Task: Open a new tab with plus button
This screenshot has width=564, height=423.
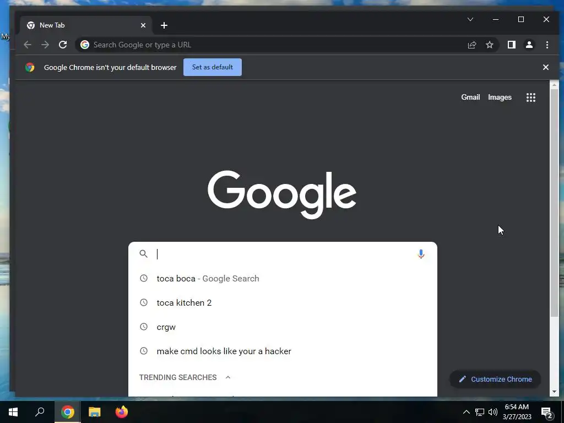Action: point(164,25)
